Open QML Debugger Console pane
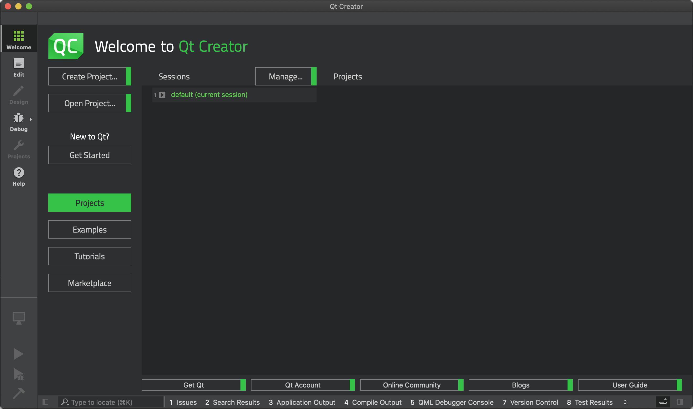This screenshot has height=409, width=693. click(452, 402)
